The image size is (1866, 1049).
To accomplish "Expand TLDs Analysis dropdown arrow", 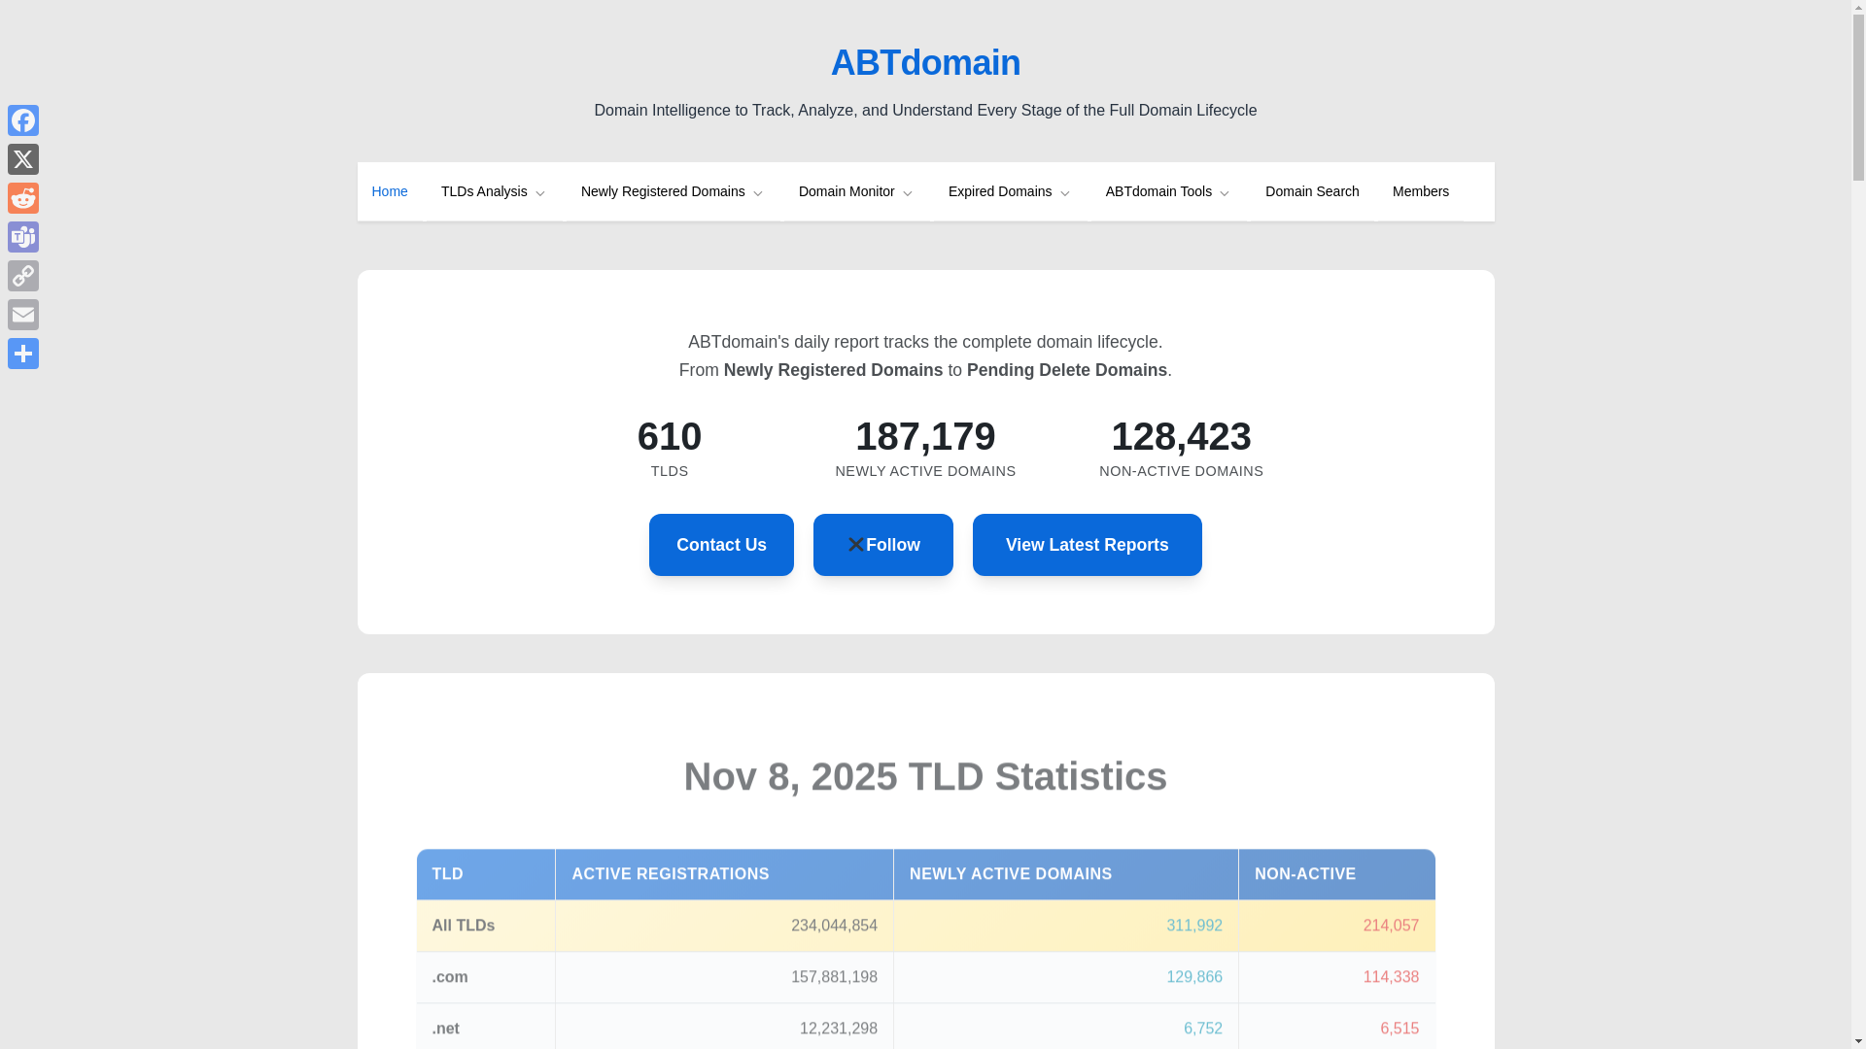I will [x=540, y=192].
